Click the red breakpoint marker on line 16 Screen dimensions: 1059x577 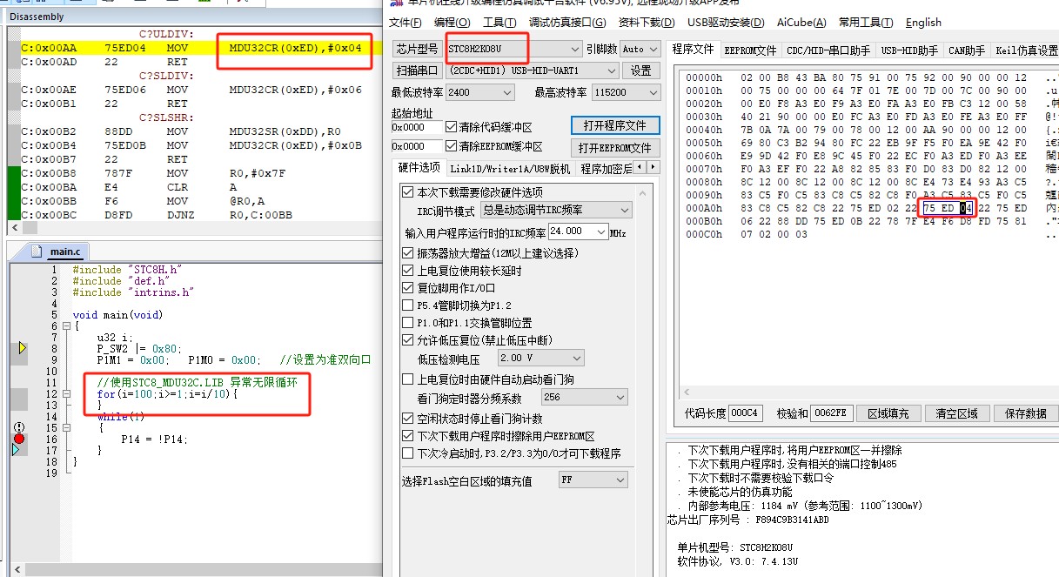pyautogui.click(x=19, y=439)
